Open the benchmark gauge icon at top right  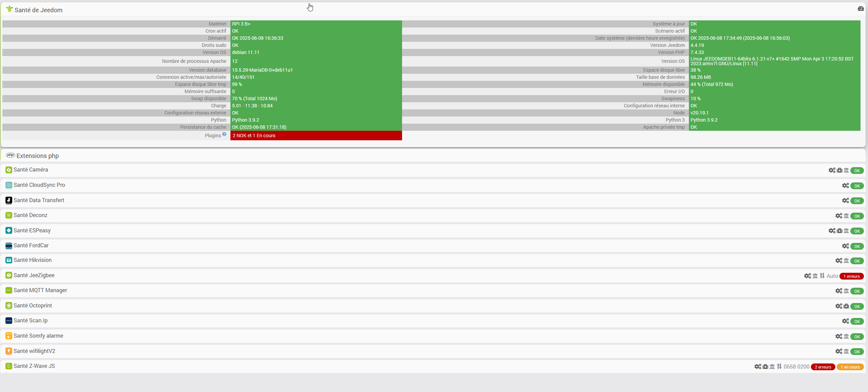pyautogui.click(x=861, y=9)
